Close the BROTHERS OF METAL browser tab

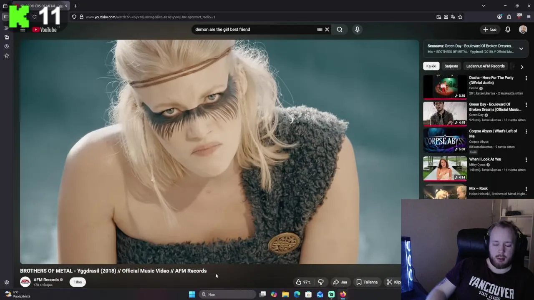[65, 6]
